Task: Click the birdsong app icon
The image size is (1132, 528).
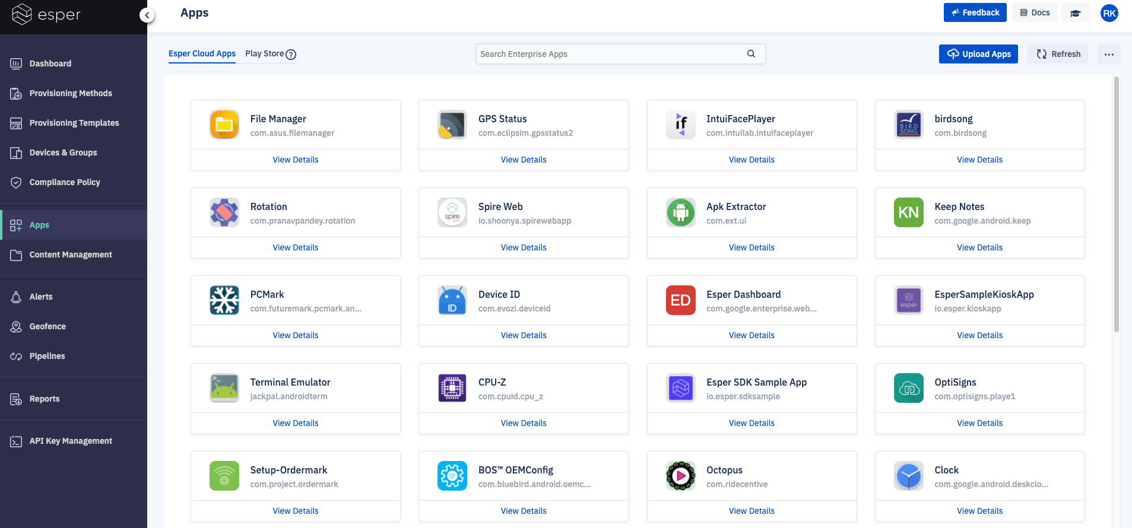Action: [909, 125]
